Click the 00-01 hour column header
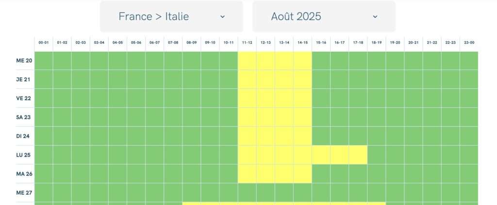The height and width of the screenshot is (205, 497). click(x=43, y=43)
